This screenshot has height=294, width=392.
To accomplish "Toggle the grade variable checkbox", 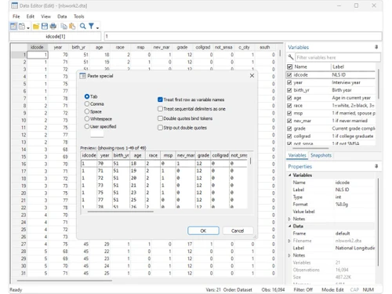I will click(x=289, y=129).
